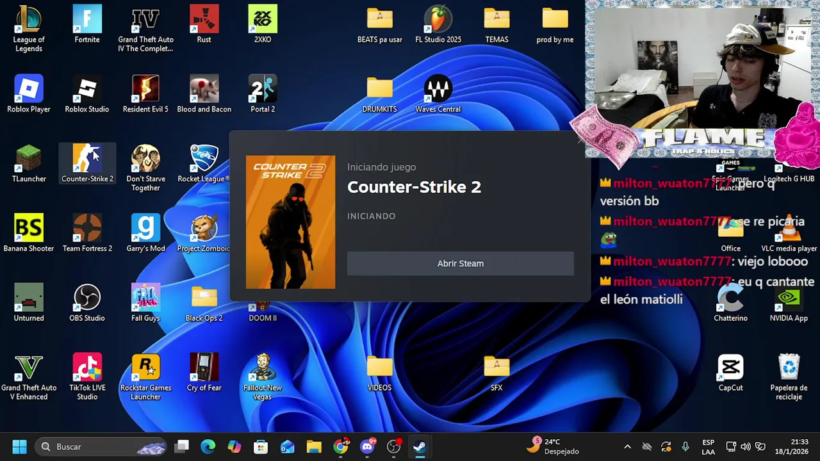Open File Explorer from taskbar
Screen dimensions: 820x461
coord(314,446)
